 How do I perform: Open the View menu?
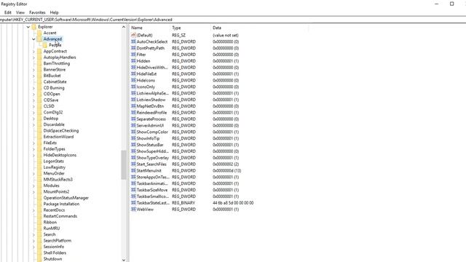point(20,12)
